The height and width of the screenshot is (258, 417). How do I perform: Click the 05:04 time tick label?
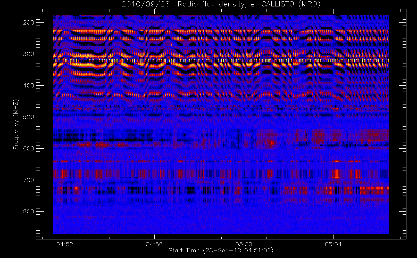(x=333, y=244)
